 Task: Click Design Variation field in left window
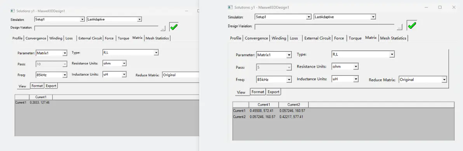(x=97, y=28)
